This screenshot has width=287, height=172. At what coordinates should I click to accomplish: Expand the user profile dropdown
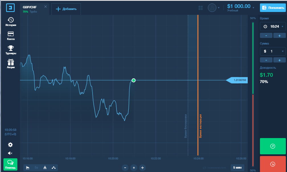coord(214,8)
